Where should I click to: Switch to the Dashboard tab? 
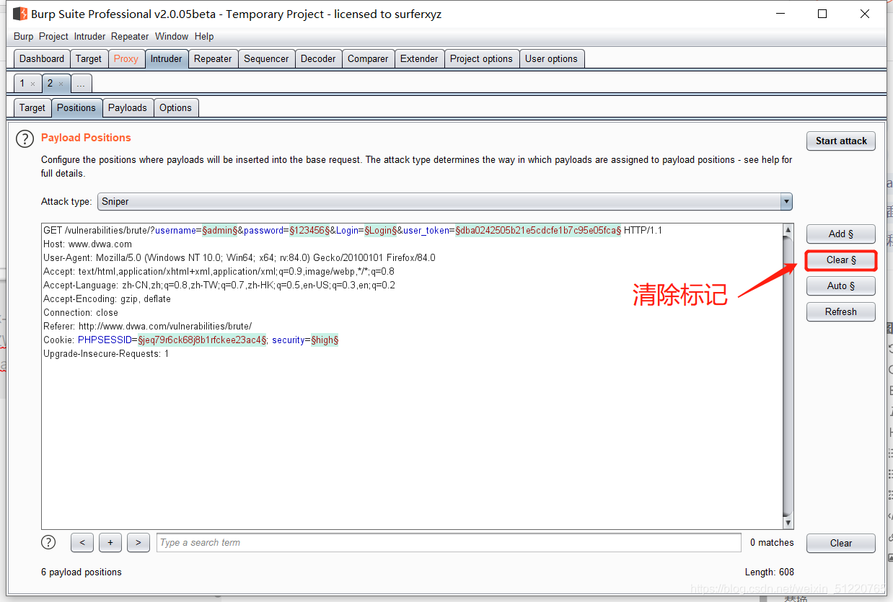point(42,59)
